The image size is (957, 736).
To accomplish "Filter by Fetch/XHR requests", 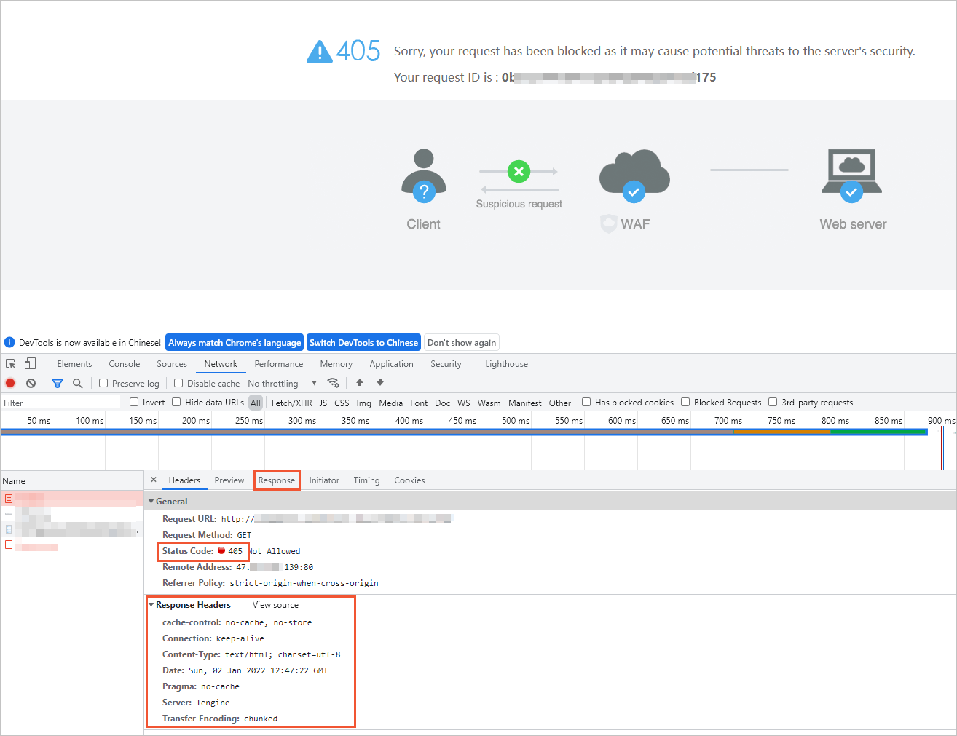I will [x=291, y=403].
